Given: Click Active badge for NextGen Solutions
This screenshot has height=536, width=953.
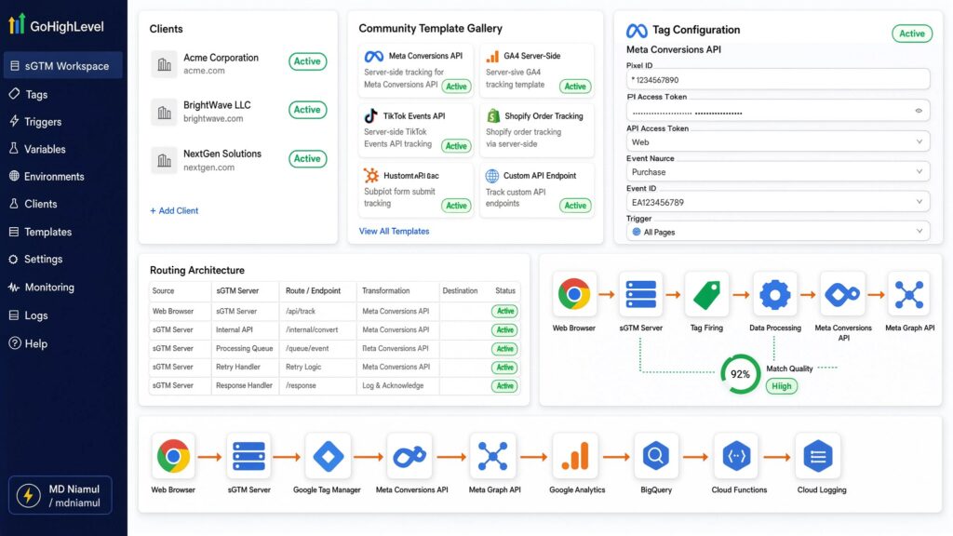Looking at the screenshot, I should coord(307,158).
